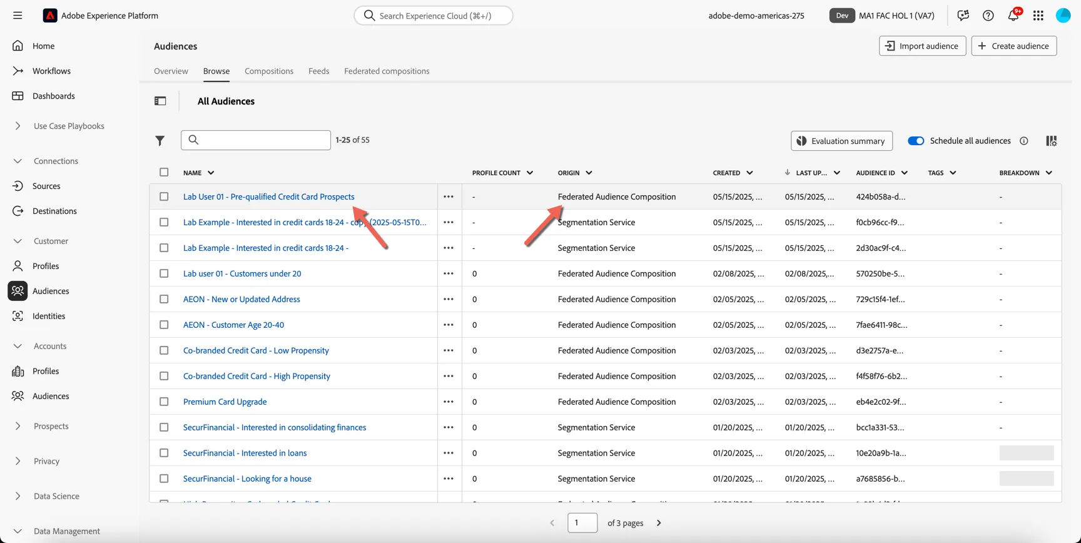Open more actions for Premium Card Upgrade
The image size is (1081, 543).
(449, 402)
